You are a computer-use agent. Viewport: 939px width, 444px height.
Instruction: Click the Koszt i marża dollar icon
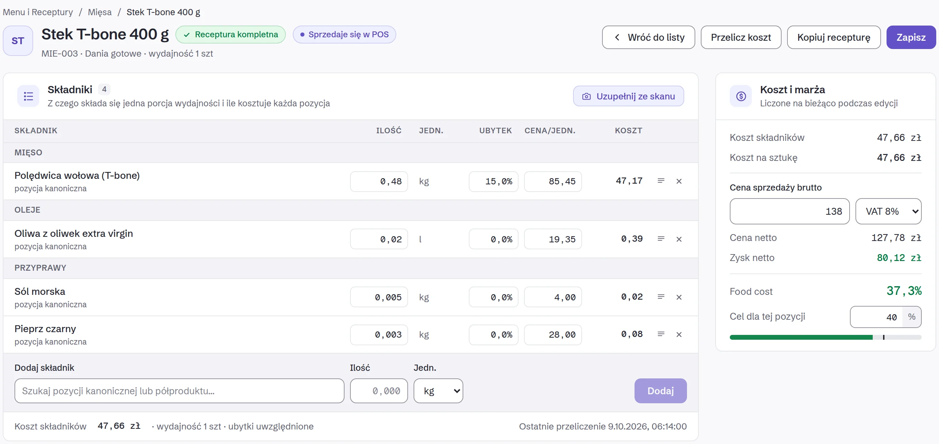(x=741, y=96)
